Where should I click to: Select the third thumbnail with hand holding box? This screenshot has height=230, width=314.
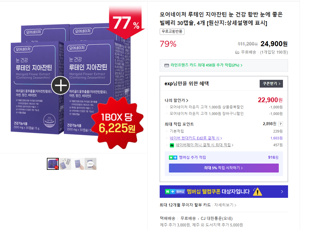pos(78,164)
